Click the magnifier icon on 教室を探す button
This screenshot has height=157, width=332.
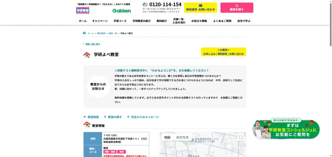[x=237, y=6]
